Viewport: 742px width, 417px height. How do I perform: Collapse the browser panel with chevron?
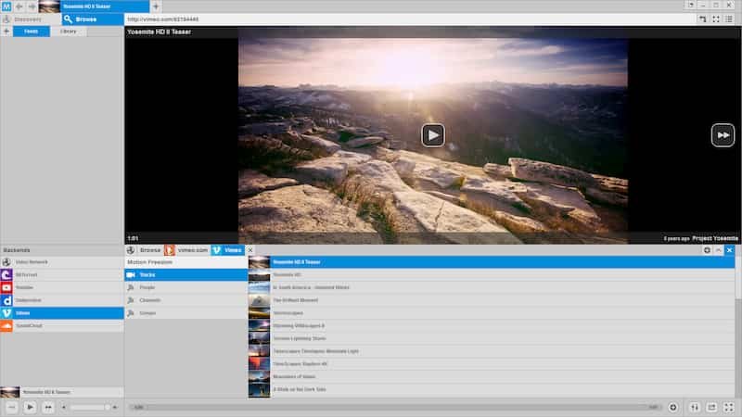718,250
